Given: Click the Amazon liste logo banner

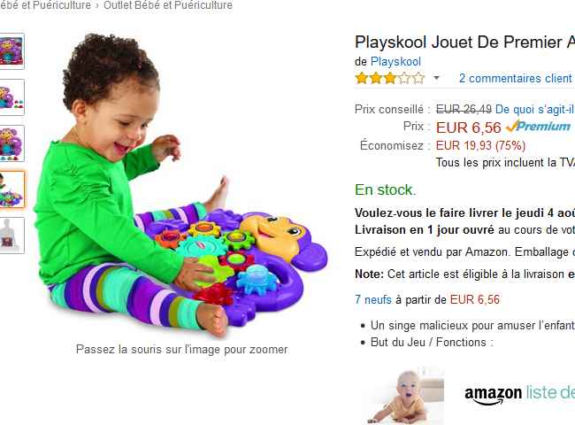Looking at the screenshot, I should [519, 393].
